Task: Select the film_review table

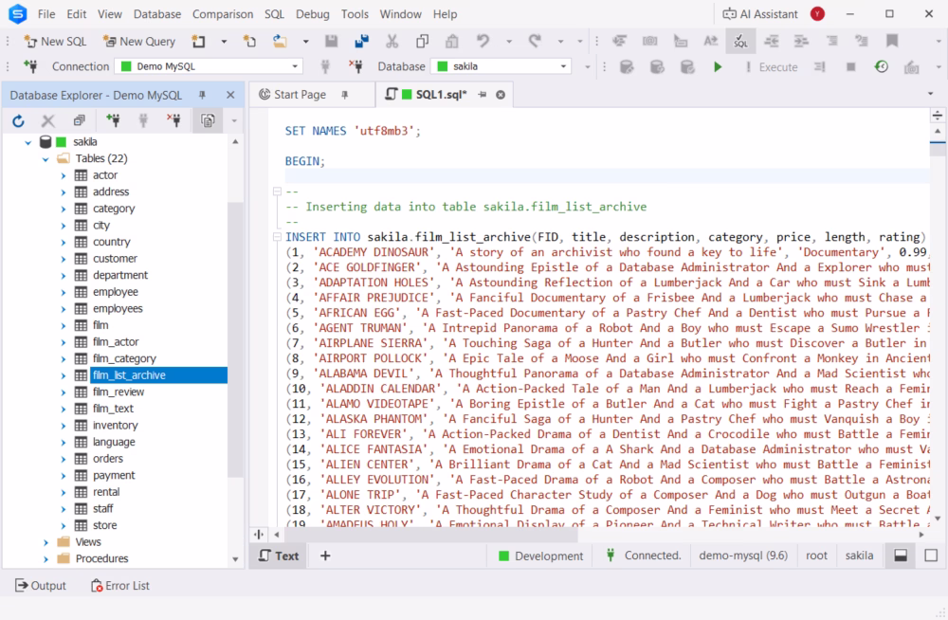Action: pos(118,392)
